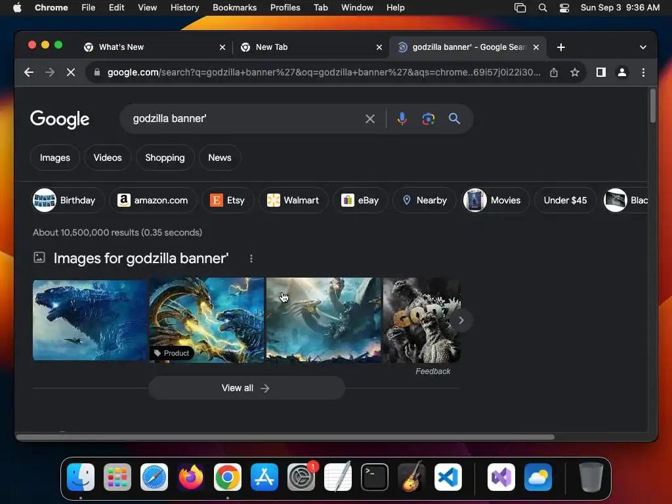Clear the search box text
Screen dimensions: 672x504
[370, 119]
